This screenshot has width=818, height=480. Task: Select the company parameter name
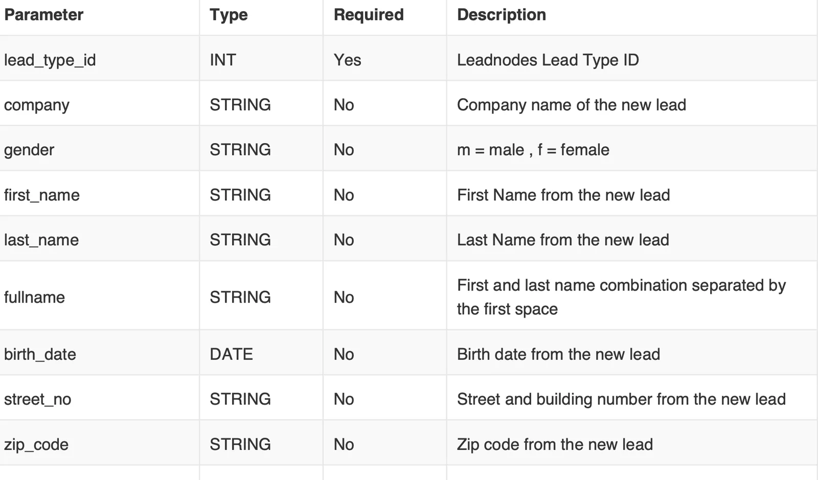pyautogui.click(x=36, y=105)
